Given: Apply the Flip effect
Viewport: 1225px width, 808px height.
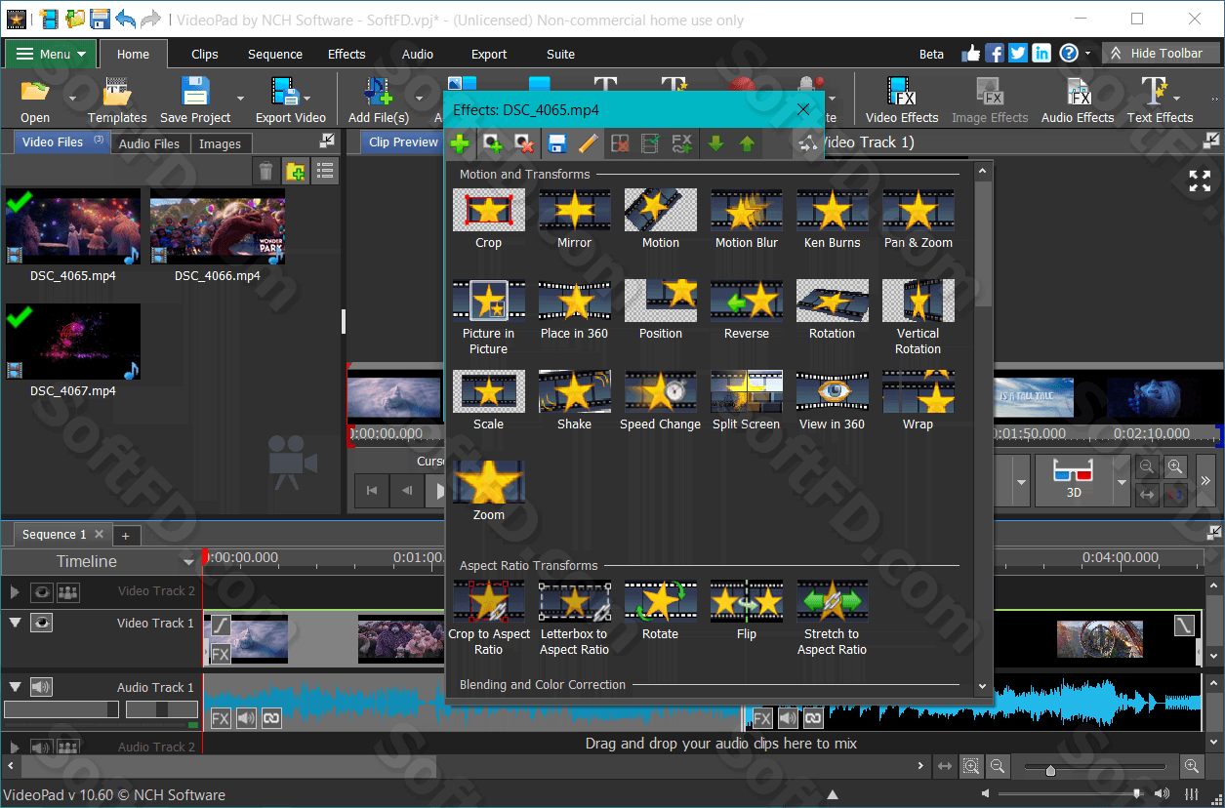Looking at the screenshot, I should pyautogui.click(x=746, y=610).
